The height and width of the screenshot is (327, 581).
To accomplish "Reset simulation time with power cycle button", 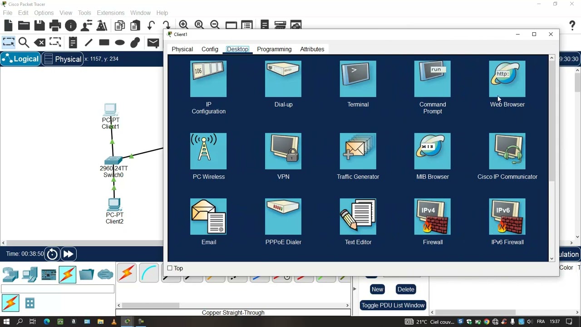I will 52,254.
